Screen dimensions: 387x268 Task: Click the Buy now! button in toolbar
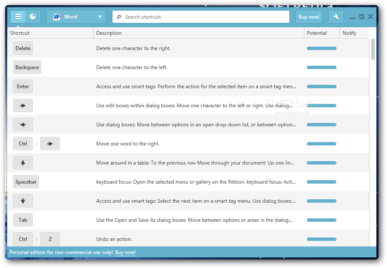pyautogui.click(x=309, y=17)
